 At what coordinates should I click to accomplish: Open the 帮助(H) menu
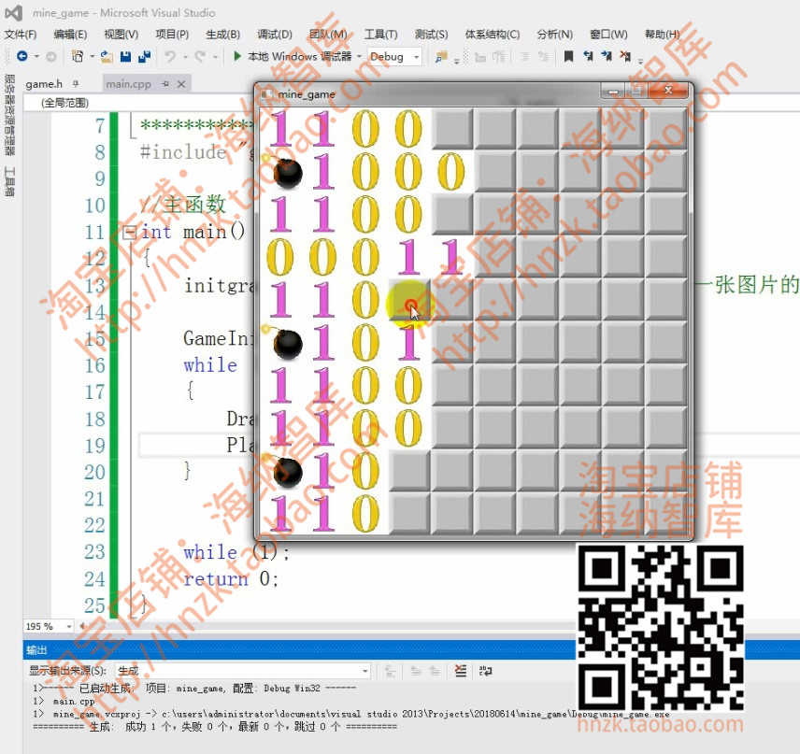click(x=662, y=35)
